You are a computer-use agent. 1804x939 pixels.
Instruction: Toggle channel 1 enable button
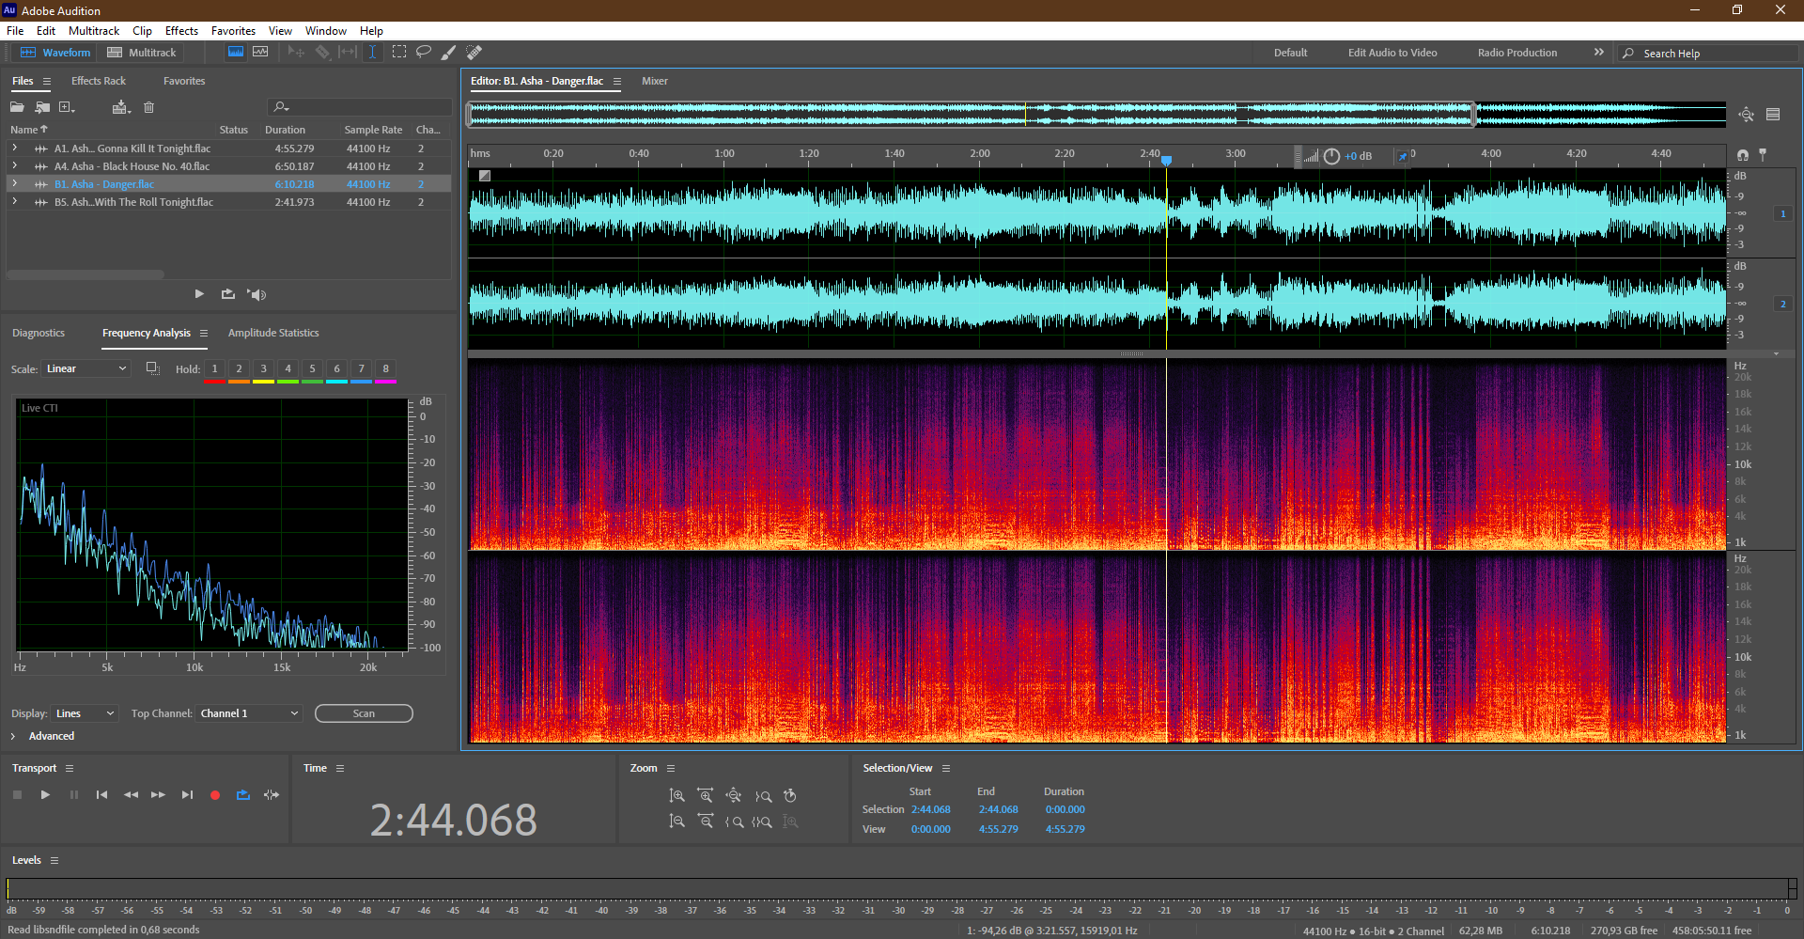click(x=1782, y=213)
